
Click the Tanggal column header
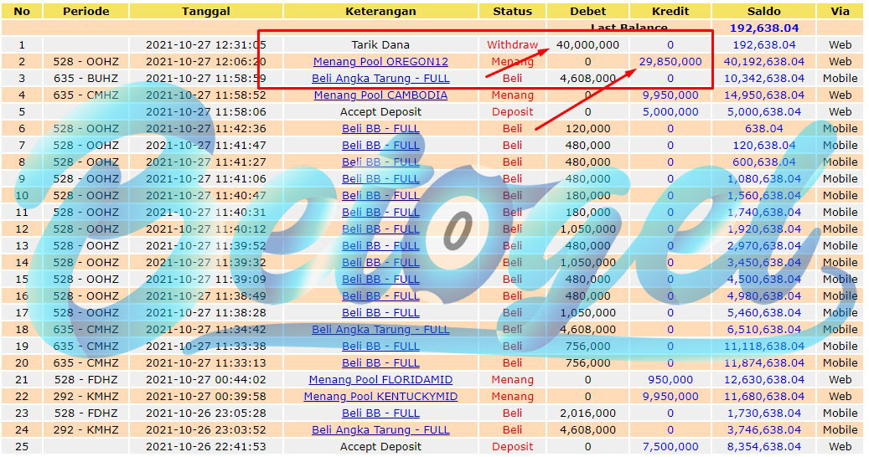206,11
